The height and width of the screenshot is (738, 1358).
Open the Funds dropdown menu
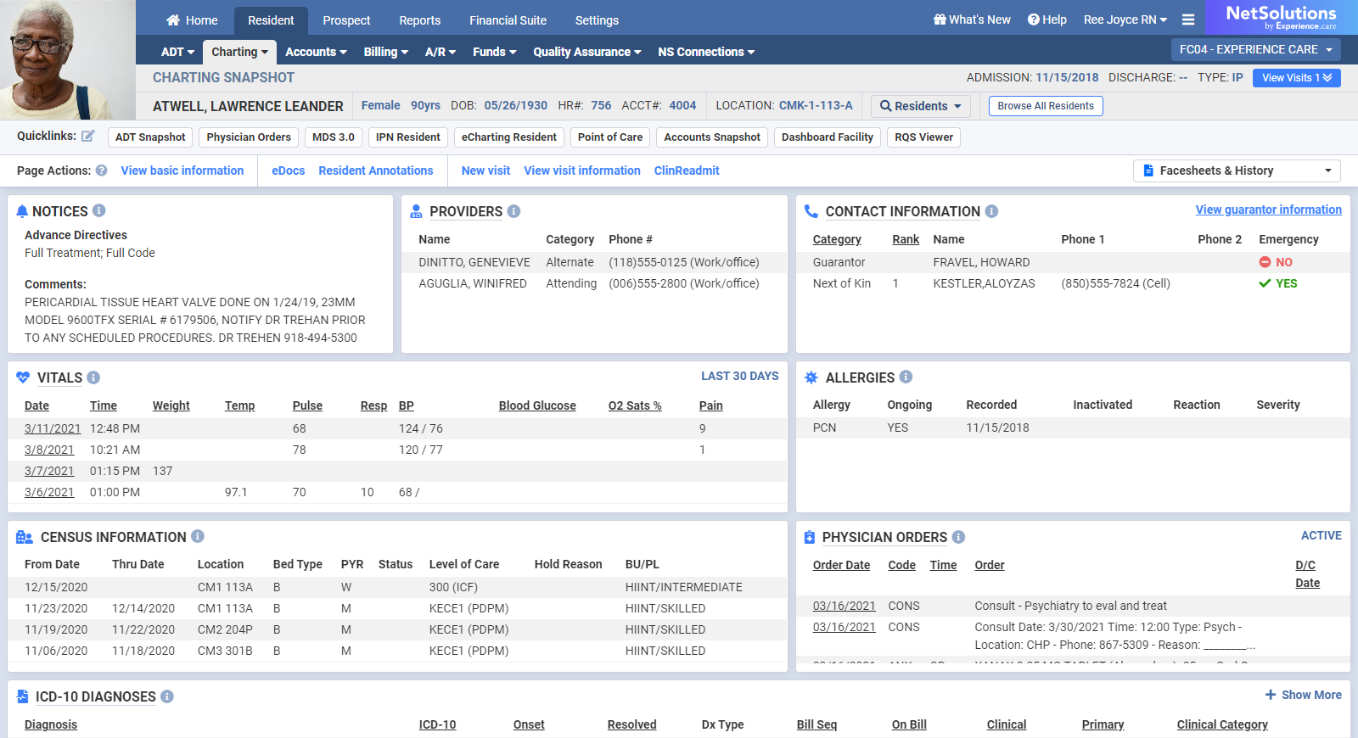click(x=495, y=52)
